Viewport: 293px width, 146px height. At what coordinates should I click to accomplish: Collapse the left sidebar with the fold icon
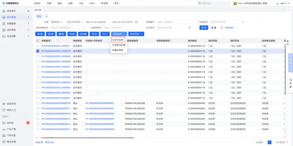pos(28,11)
